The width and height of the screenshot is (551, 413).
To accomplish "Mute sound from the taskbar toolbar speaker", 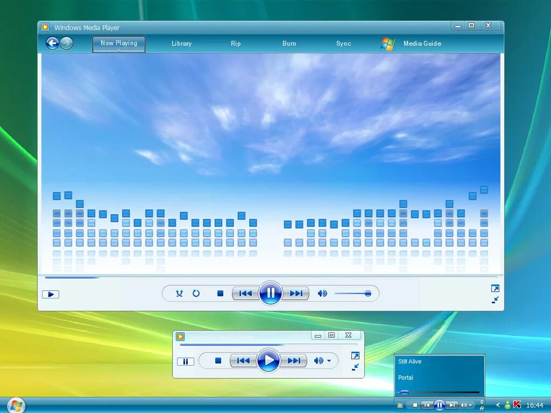I will [464, 405].
